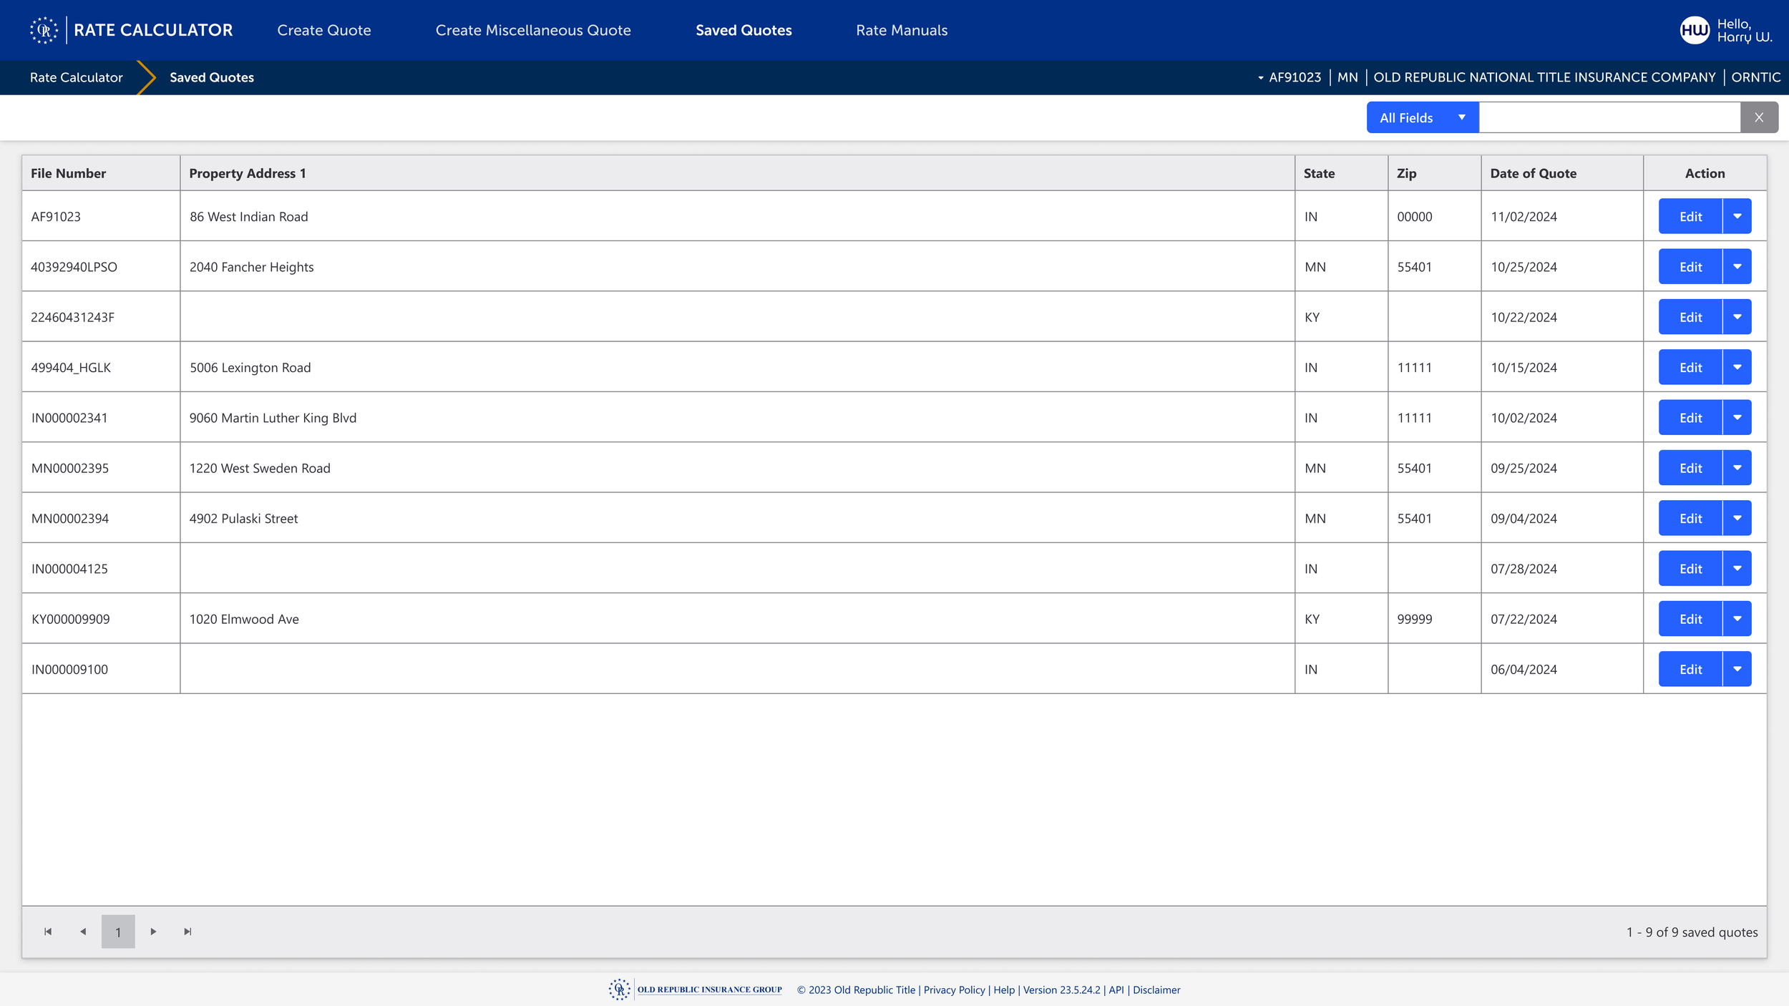Image resolution: width=1789 pixels, height=1006 pixels.
Task: Open the Privacy Policy footer link
Action: point(954,990)
